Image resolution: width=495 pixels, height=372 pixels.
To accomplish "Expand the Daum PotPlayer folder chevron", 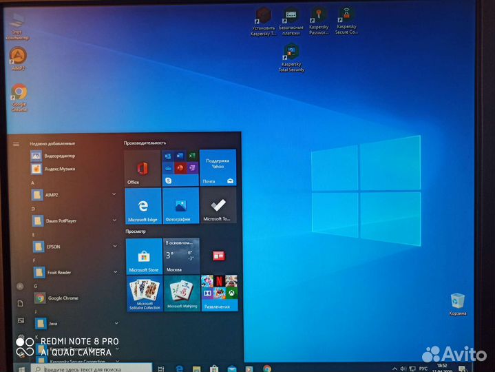I will [114, 220].
